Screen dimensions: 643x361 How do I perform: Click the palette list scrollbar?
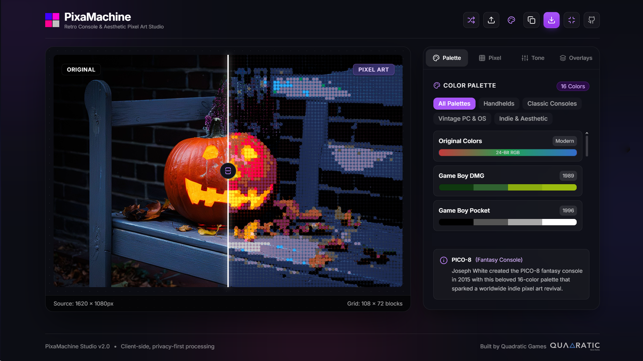[x=587, y=145]
